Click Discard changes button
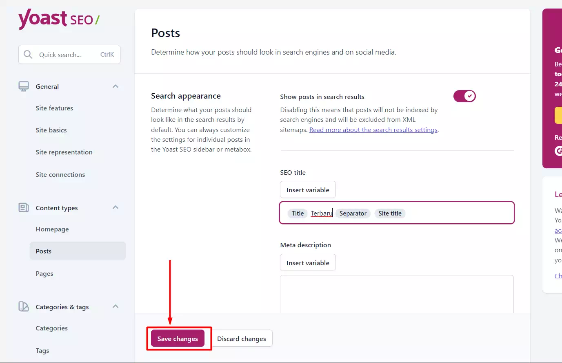 pos(242,339)
